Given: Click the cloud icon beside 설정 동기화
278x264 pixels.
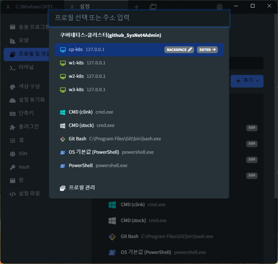Looking at the screenshot, I should coord(12,101).
